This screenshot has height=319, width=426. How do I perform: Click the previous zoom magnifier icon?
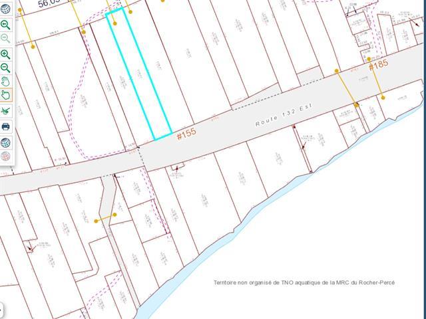[x=6, y=25]
